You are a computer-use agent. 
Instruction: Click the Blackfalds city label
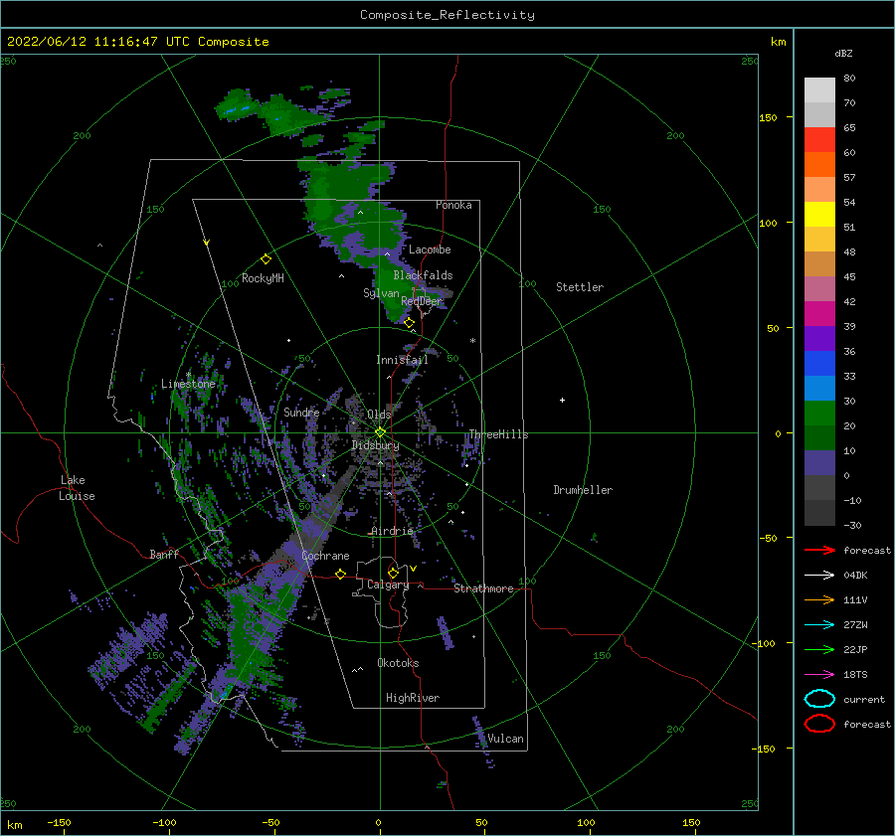click(x=423, y=275)
